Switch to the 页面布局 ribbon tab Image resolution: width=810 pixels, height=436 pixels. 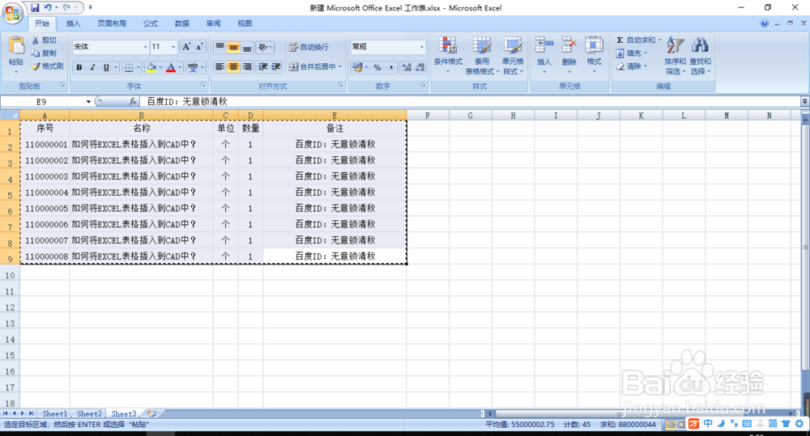click(x=112, y=23)
